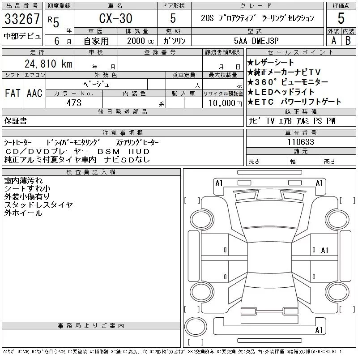Click the exterior color ベージュ
This screenshot has width=358, height=358.
pos(96,85)
